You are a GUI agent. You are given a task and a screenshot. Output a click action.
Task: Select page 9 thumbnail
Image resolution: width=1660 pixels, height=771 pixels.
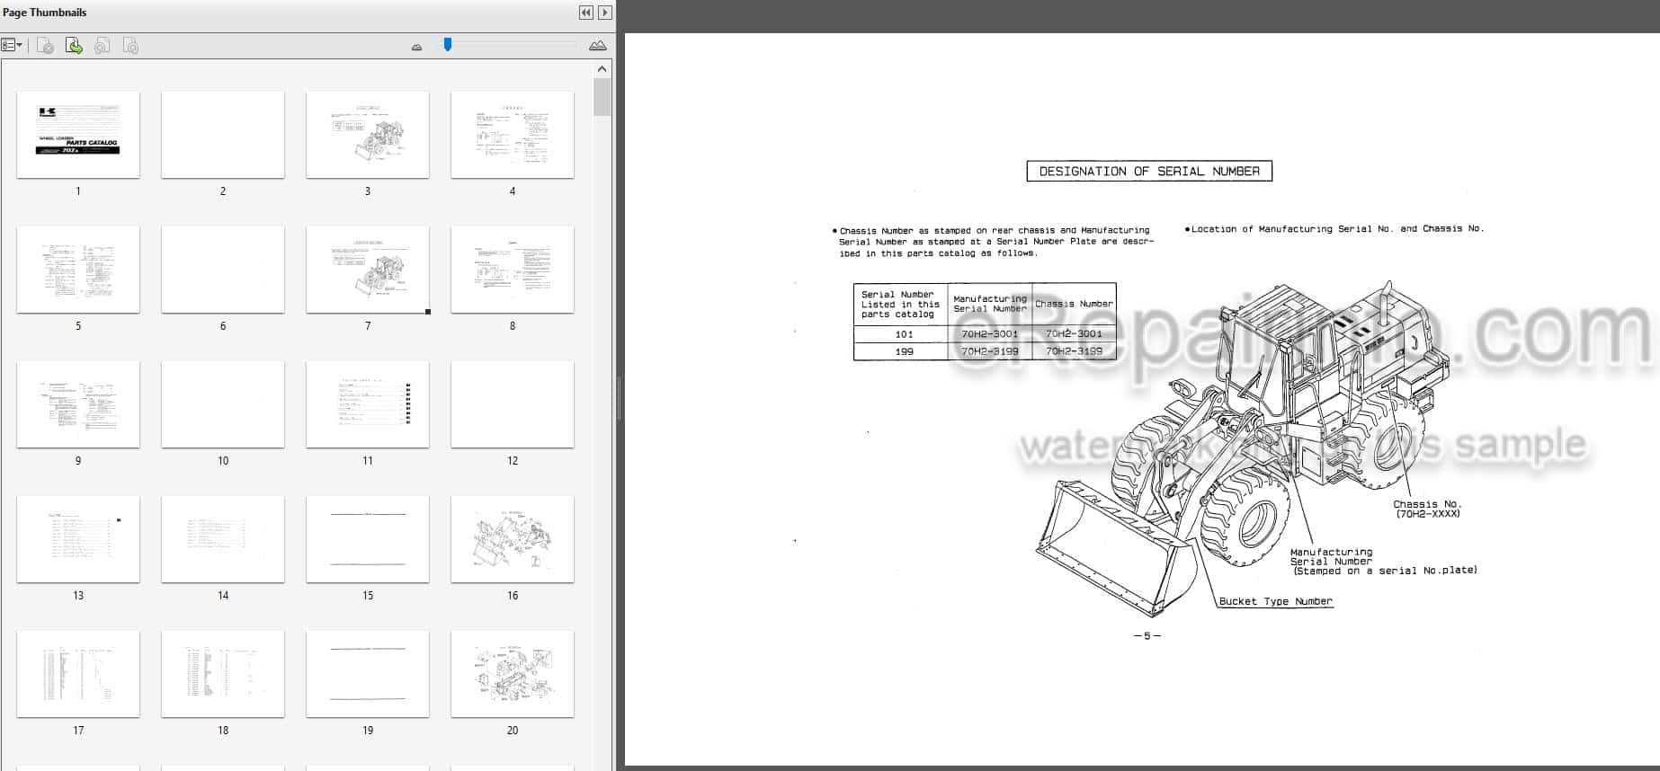tap(78, 404)
